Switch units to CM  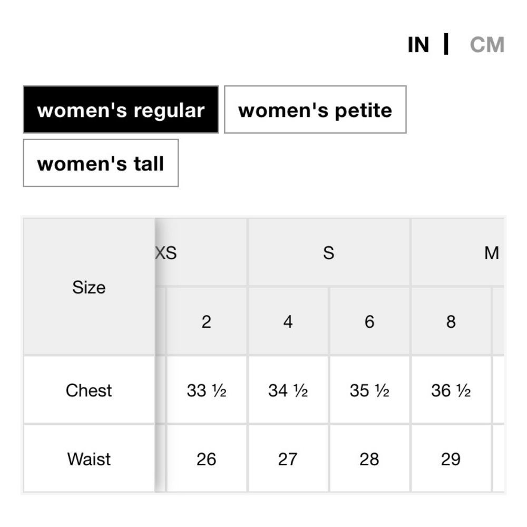click(x=487, y=45)
